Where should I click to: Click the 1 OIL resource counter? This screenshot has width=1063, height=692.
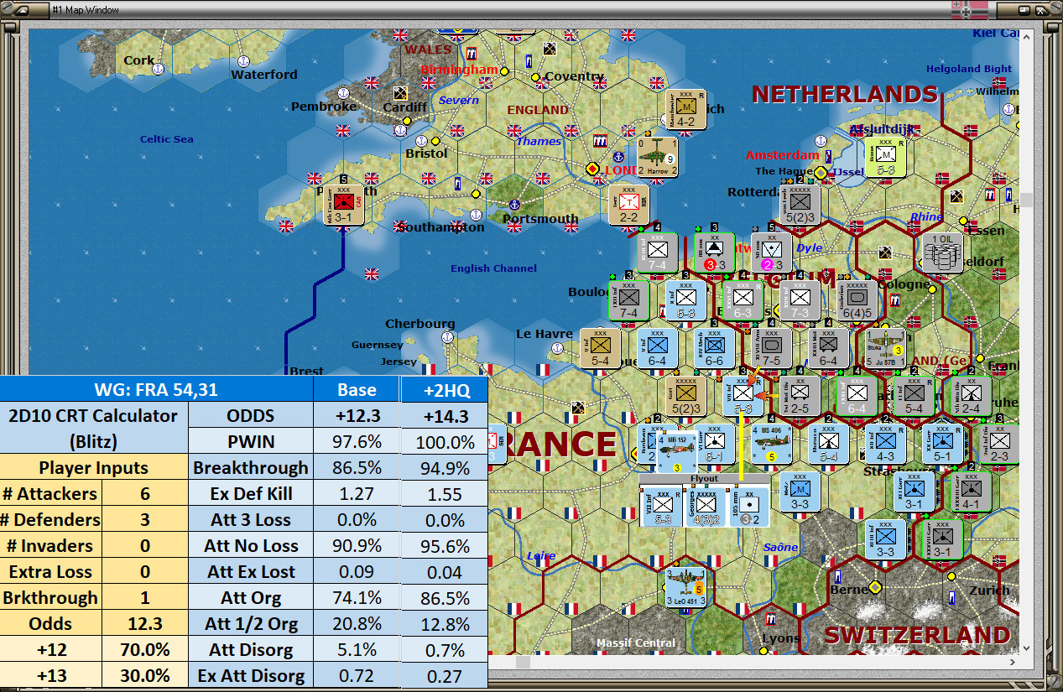[942, 252]
